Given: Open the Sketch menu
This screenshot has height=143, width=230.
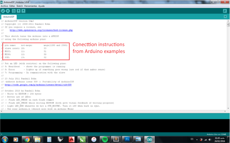Looking at the screenshot, I should tap(20, 6).
